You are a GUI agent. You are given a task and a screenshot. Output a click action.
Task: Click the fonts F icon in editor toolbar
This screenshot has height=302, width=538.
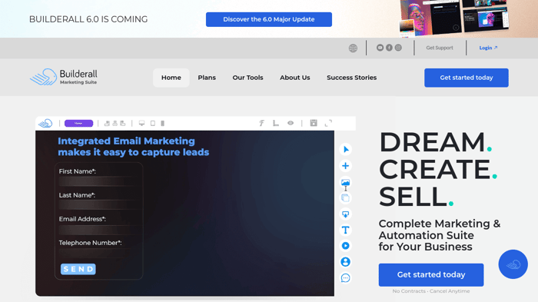tap(261, 123)
